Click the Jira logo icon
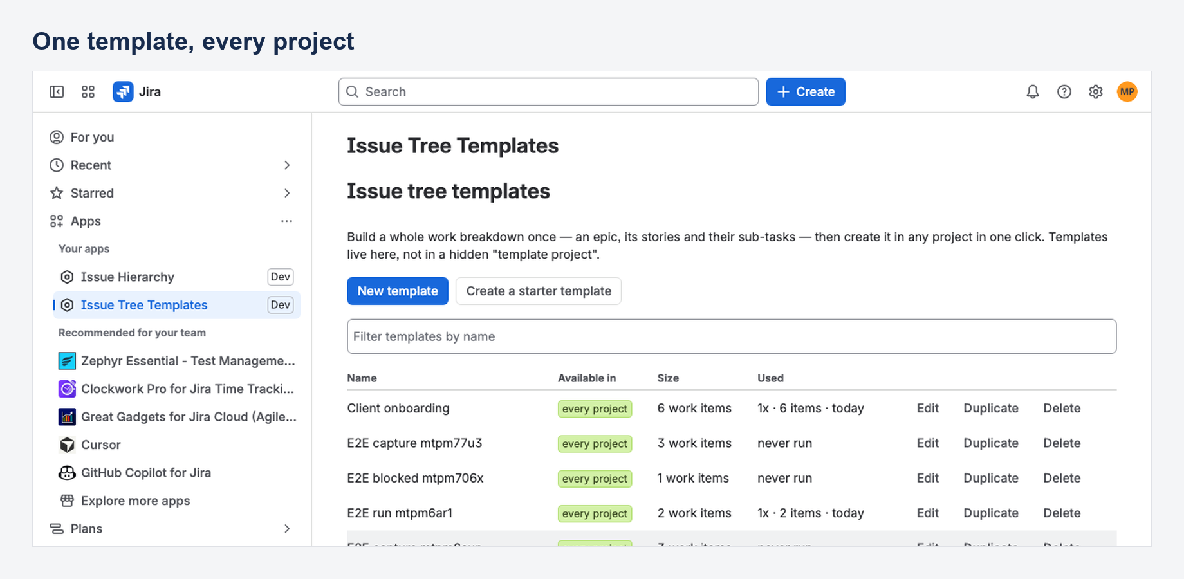This screenshot has height=579, width=1184. click(x=123, y=92)
